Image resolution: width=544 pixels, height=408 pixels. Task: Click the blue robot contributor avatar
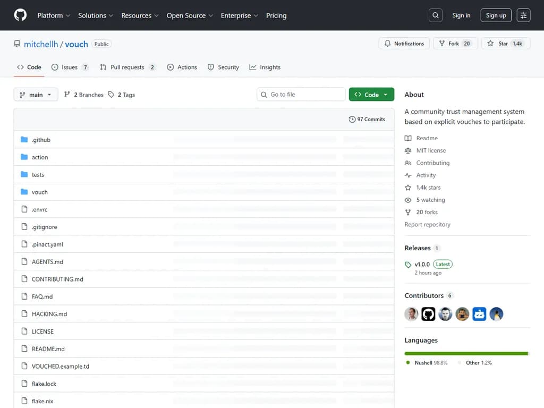point(479,314)
